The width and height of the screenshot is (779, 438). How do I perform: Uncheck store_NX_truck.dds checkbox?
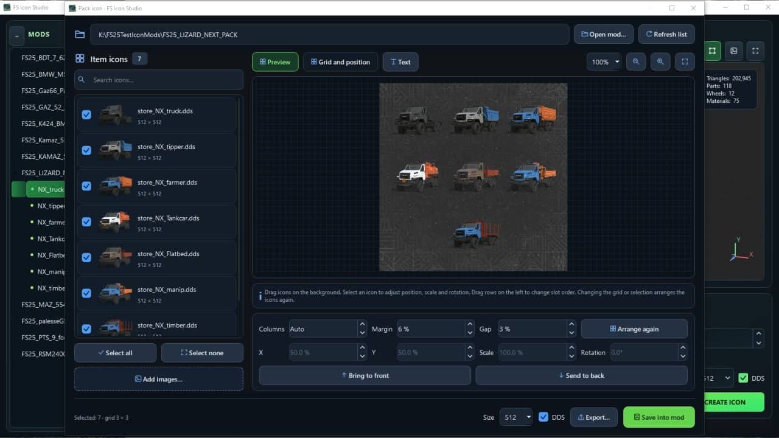(x=86, y=114)
